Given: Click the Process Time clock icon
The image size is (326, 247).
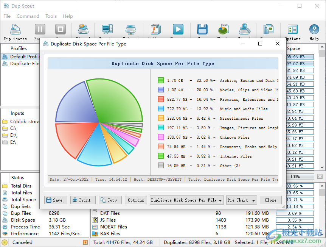Looking at the screenshot, I should [5, 227].
